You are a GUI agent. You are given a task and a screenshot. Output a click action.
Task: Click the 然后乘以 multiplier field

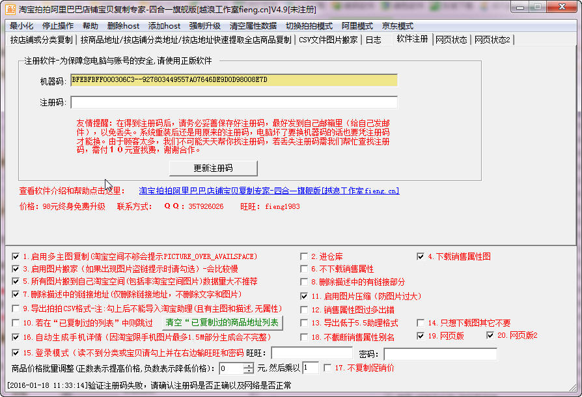[311, 368]
